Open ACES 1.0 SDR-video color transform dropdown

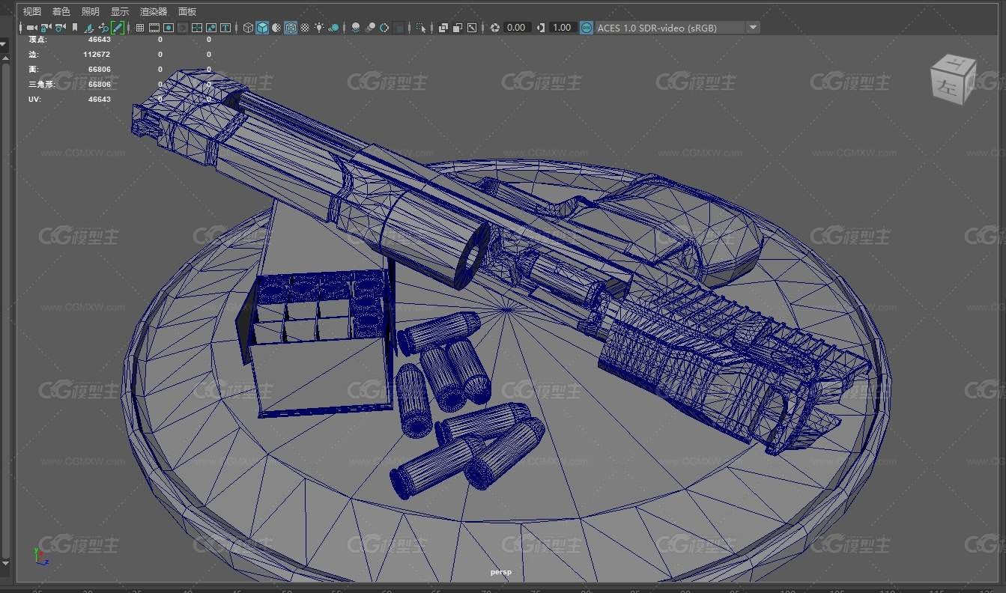click(677, 28)
